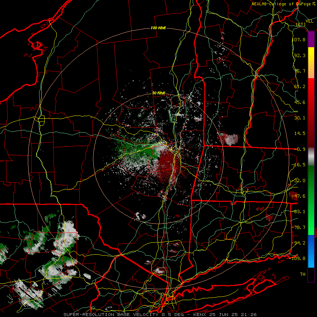This screenshot has width=317, height=317.
Task: Pick the blue segment of the color bar
Action: (311, 251)
